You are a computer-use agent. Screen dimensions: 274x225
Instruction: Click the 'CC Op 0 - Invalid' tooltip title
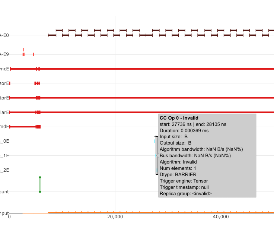[179, 118]
